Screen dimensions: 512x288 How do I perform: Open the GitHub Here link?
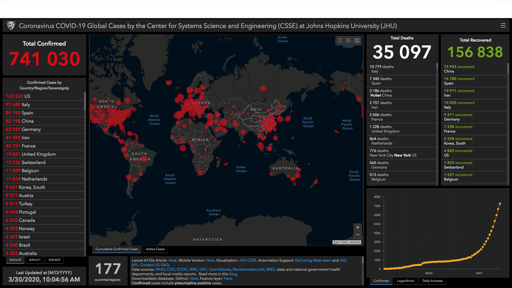[x=194, y=279]
